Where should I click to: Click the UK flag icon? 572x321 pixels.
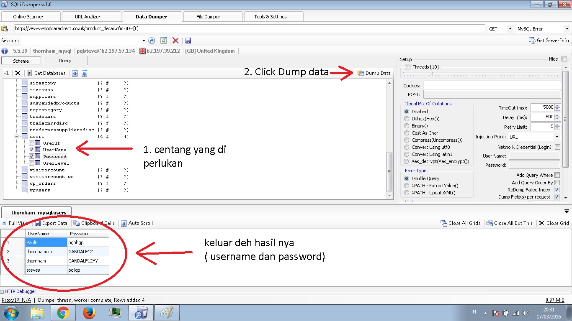point(142,51)
